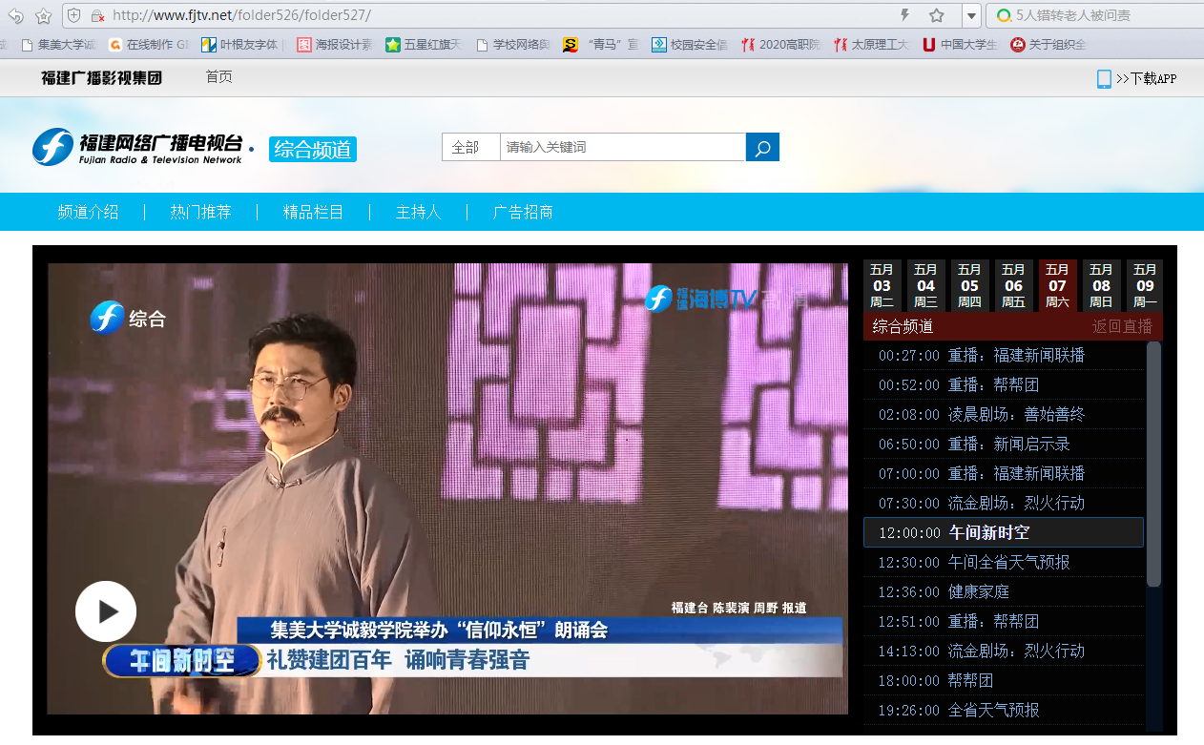The width and height of the screenshot is (1204, 745).
Task: Click the lightning speed-mode icon in address bar
Action: tap(904, 15)
